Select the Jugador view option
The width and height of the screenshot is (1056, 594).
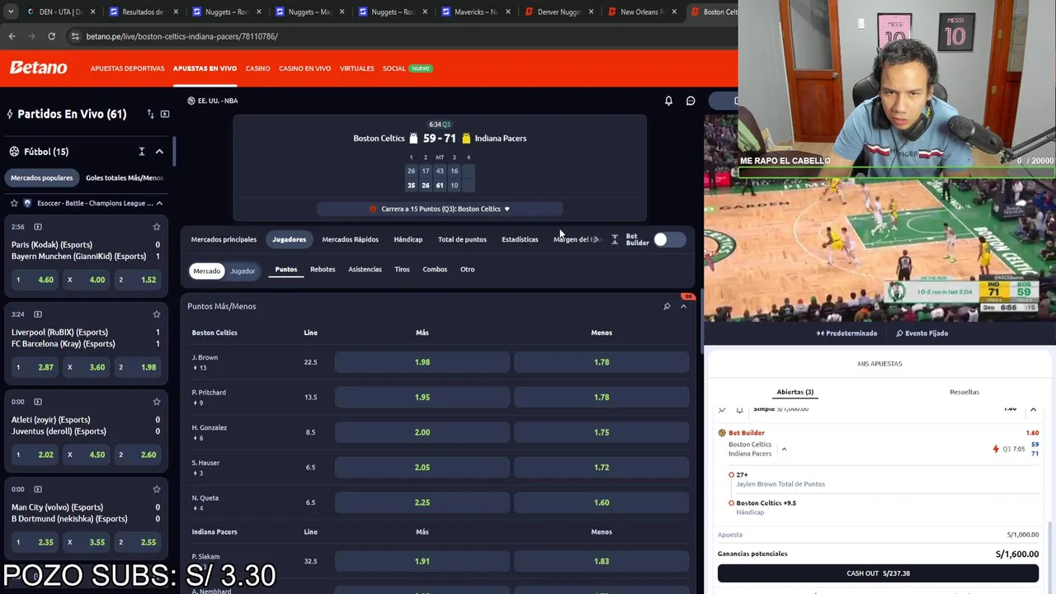[x=243, y=271]
